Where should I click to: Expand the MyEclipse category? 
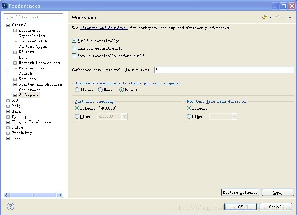(8, 117)
